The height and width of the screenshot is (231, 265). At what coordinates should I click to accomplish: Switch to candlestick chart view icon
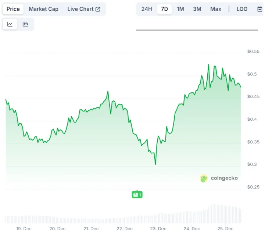point(25,24)
